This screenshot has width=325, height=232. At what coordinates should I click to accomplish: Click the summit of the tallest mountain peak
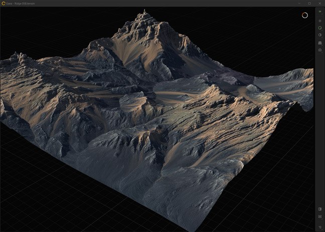(x=144, y=12)
